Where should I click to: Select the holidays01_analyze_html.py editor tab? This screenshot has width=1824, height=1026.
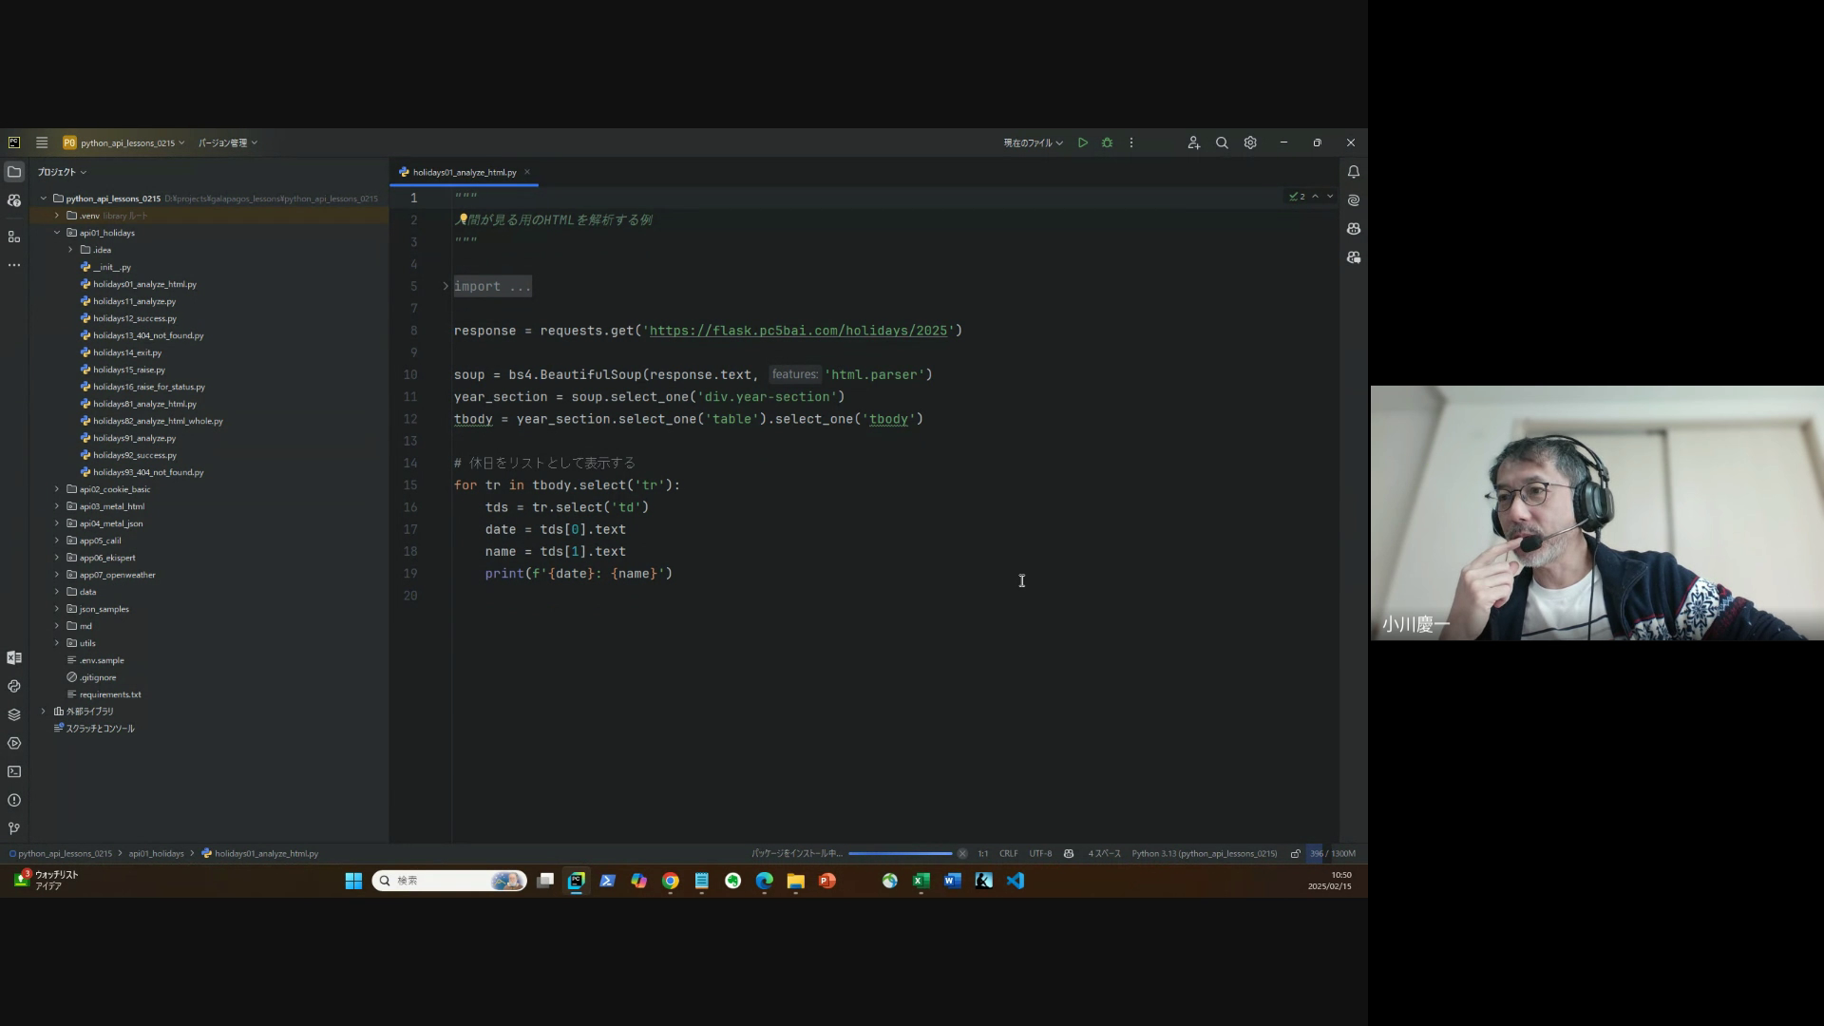pos(464,172)
